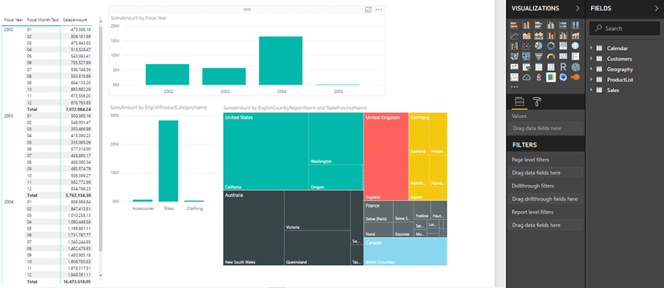Select the Gauge visual
Image resolution: width=664 pixels, height=288 pixels.
tap(550, 56)
